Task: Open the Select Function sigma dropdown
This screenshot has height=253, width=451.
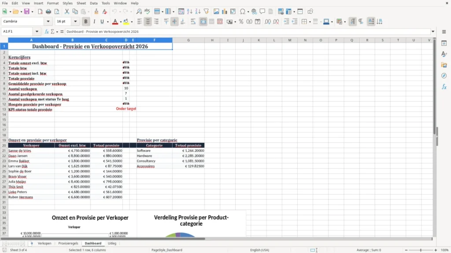Action: (57, 32)
